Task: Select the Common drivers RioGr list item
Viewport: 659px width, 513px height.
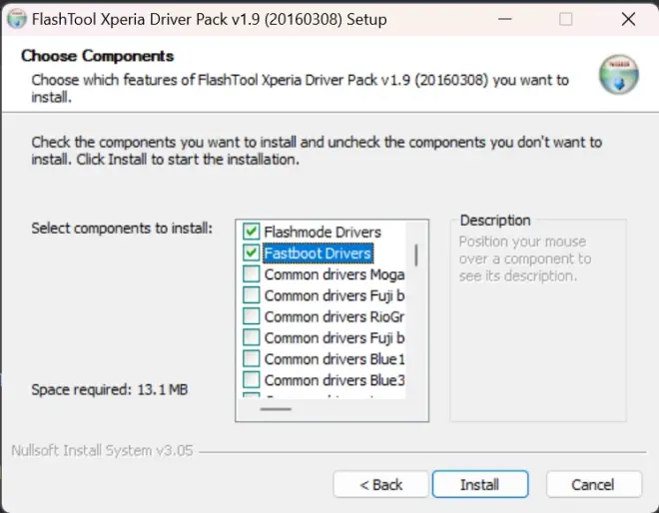Action: [334, 316]
